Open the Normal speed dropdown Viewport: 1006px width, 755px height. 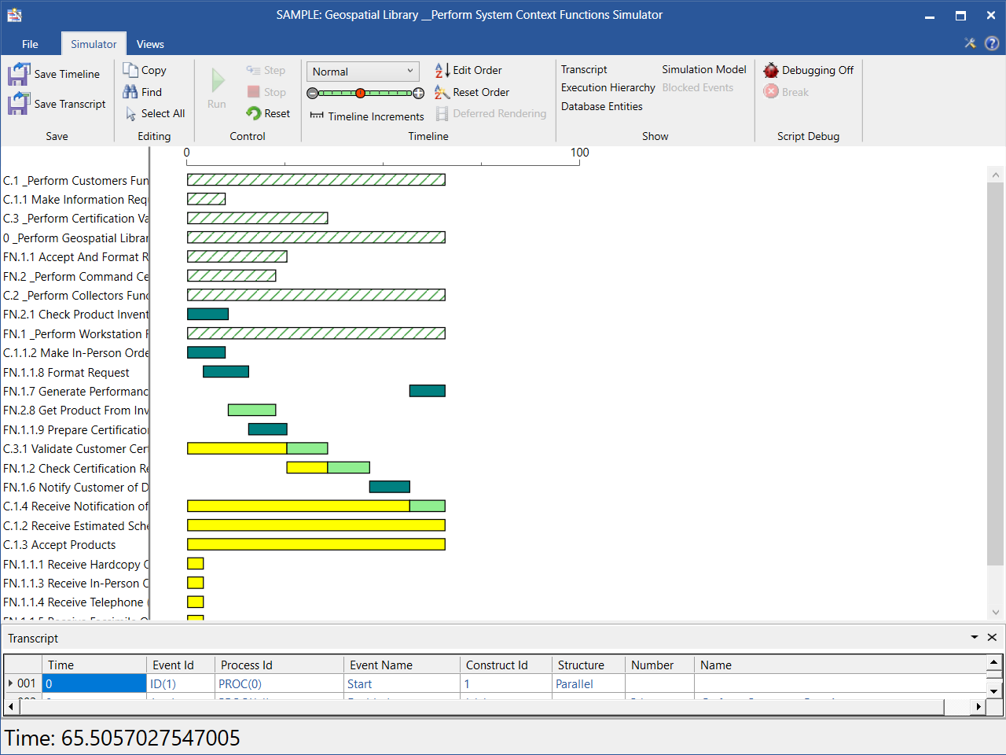[362, 72]
